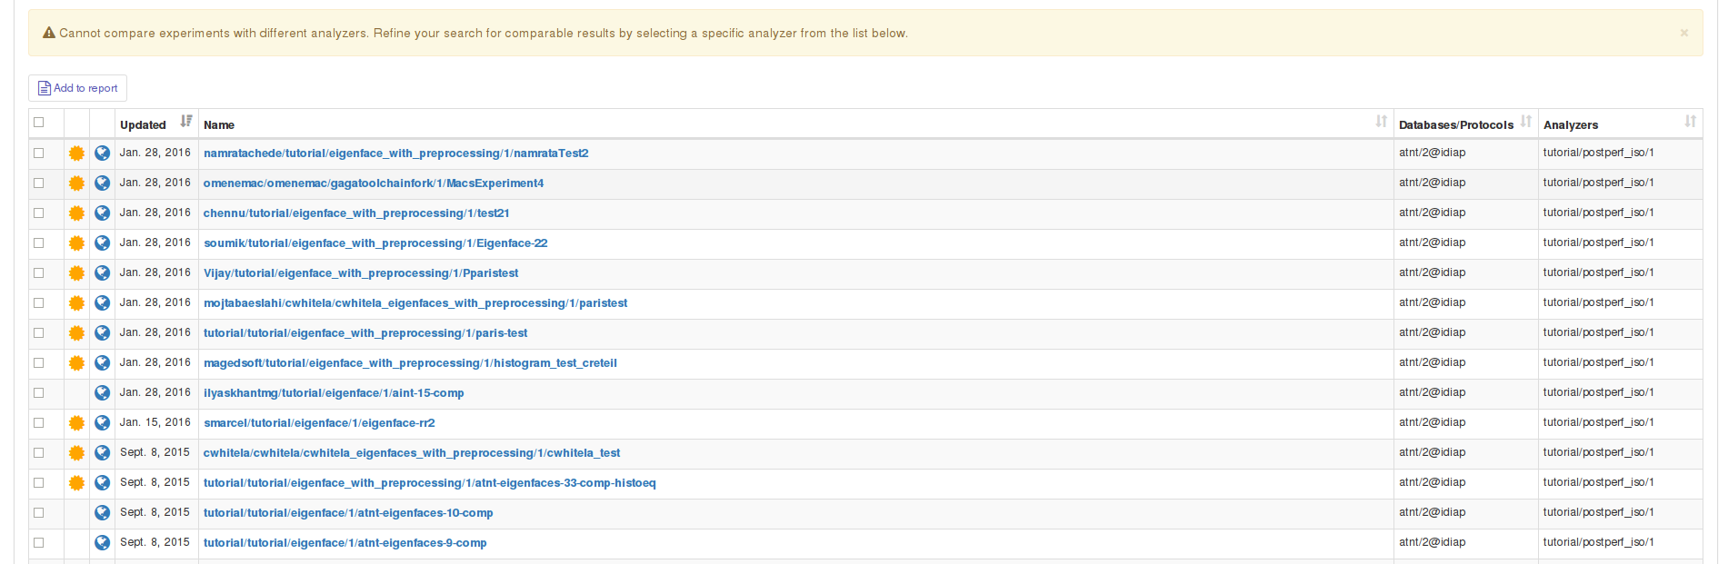Tick the select-all checkbox in the table header
Image resolution: width=1728 pixels, height=564 pixels.
pyautogui.click(x=39, y=123)
